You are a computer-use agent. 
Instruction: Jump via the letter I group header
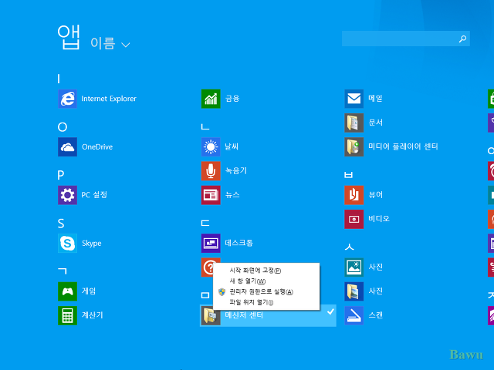coord(59,79)
